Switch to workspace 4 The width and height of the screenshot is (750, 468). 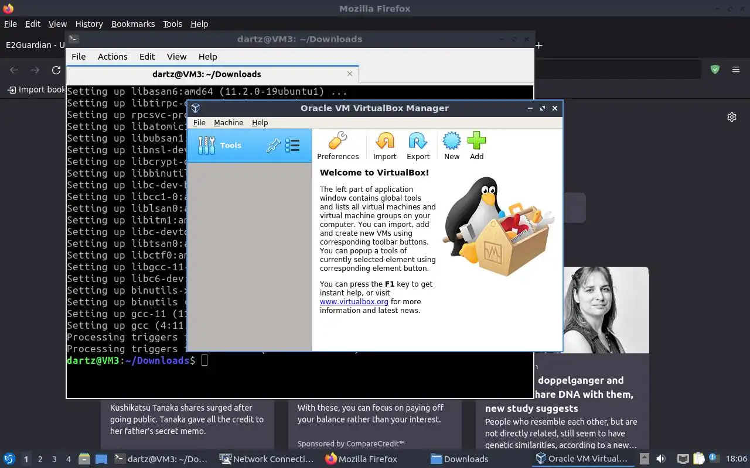point(69,459)
